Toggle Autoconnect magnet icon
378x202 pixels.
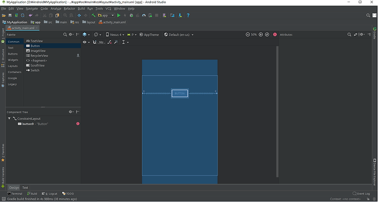coord(94,42)
